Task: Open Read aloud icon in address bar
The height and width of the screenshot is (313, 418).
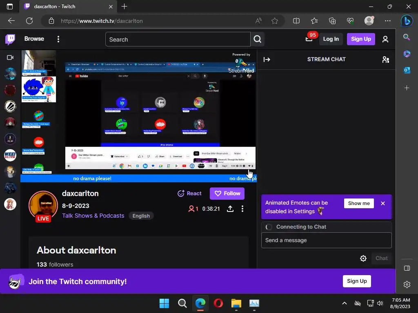Action: click(258, 21)
